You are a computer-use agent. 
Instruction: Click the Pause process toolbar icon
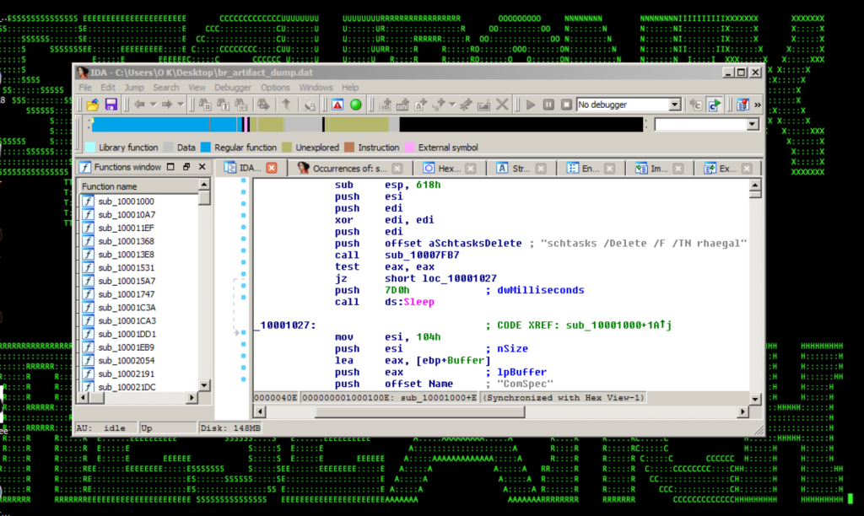point(548,105)
